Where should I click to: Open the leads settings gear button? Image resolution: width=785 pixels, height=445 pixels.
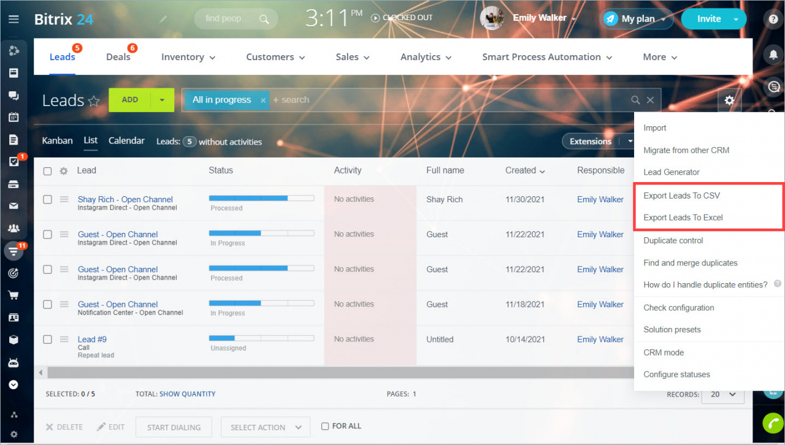(x=729, y=100)
